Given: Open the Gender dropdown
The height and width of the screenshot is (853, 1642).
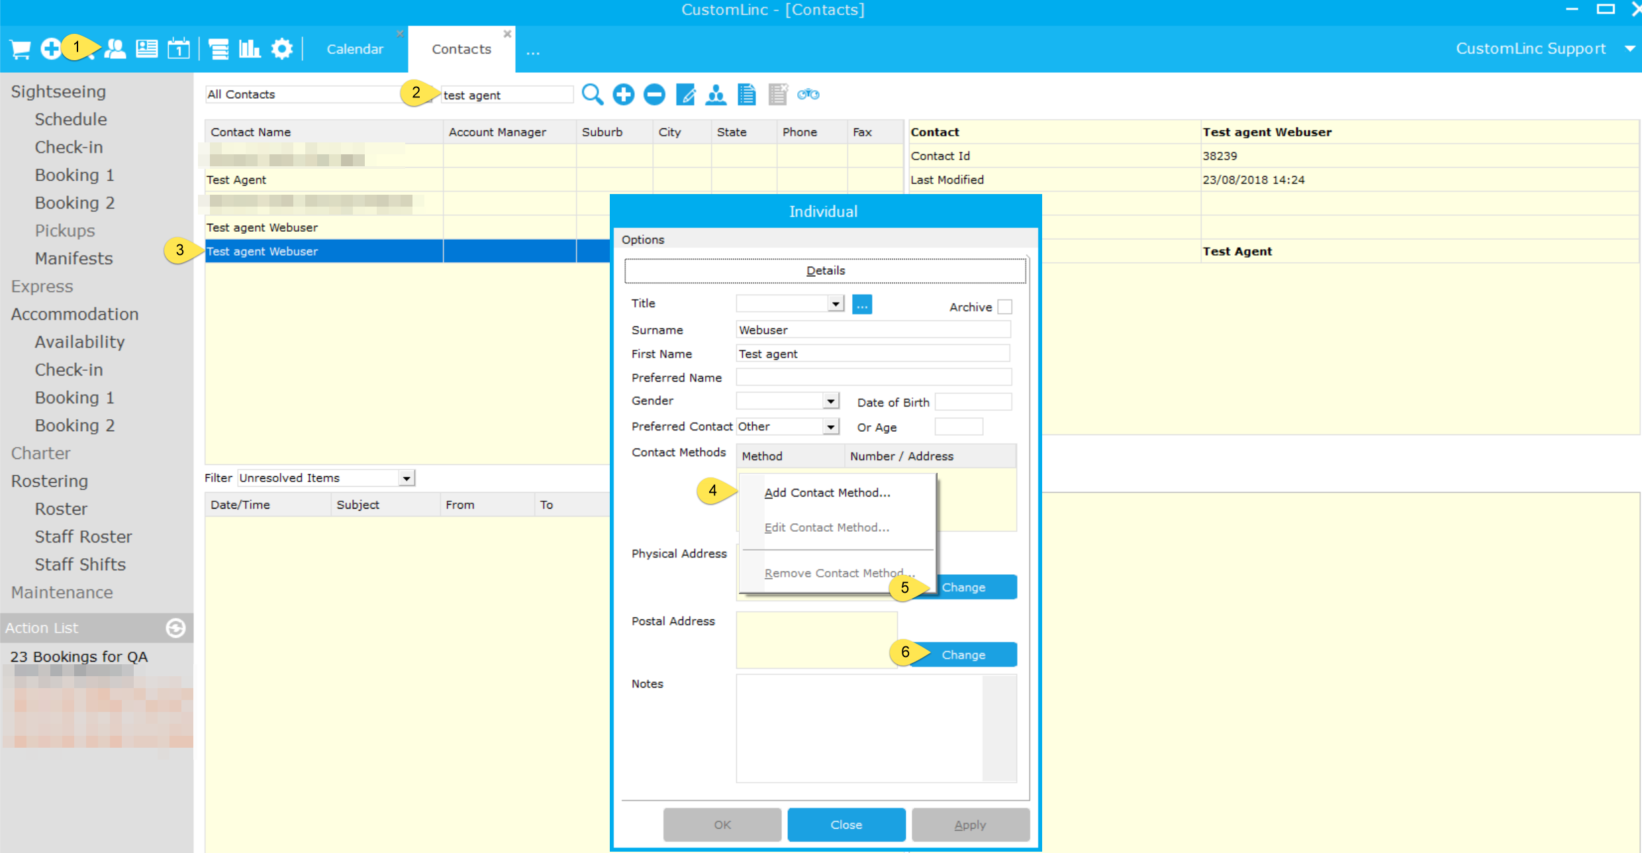Looking at the screenshot, I should pos(830,401).
